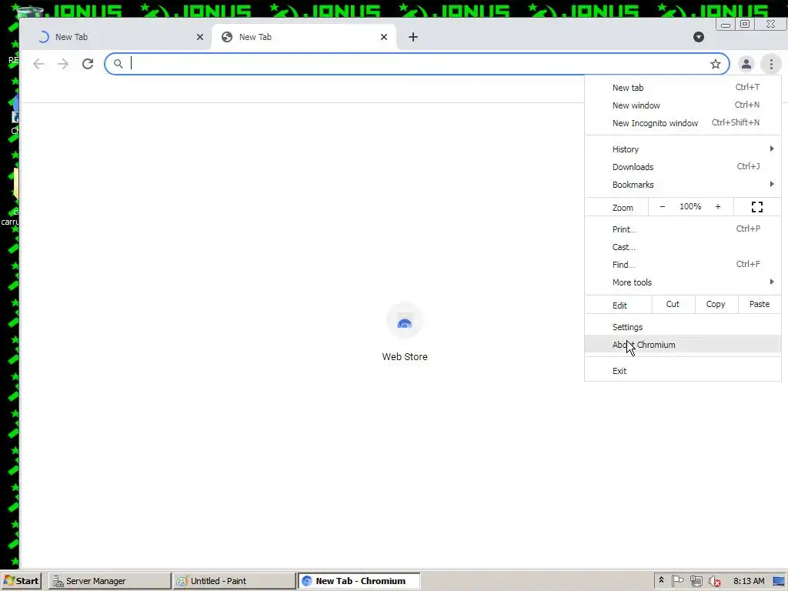Click the 100% zoom value
Screen dimensions: 788x591
coord(690,206)
